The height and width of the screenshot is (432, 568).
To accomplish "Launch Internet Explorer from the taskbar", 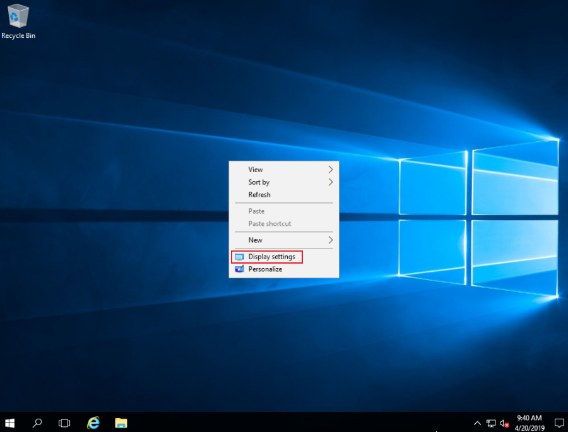I will point(93,423).
